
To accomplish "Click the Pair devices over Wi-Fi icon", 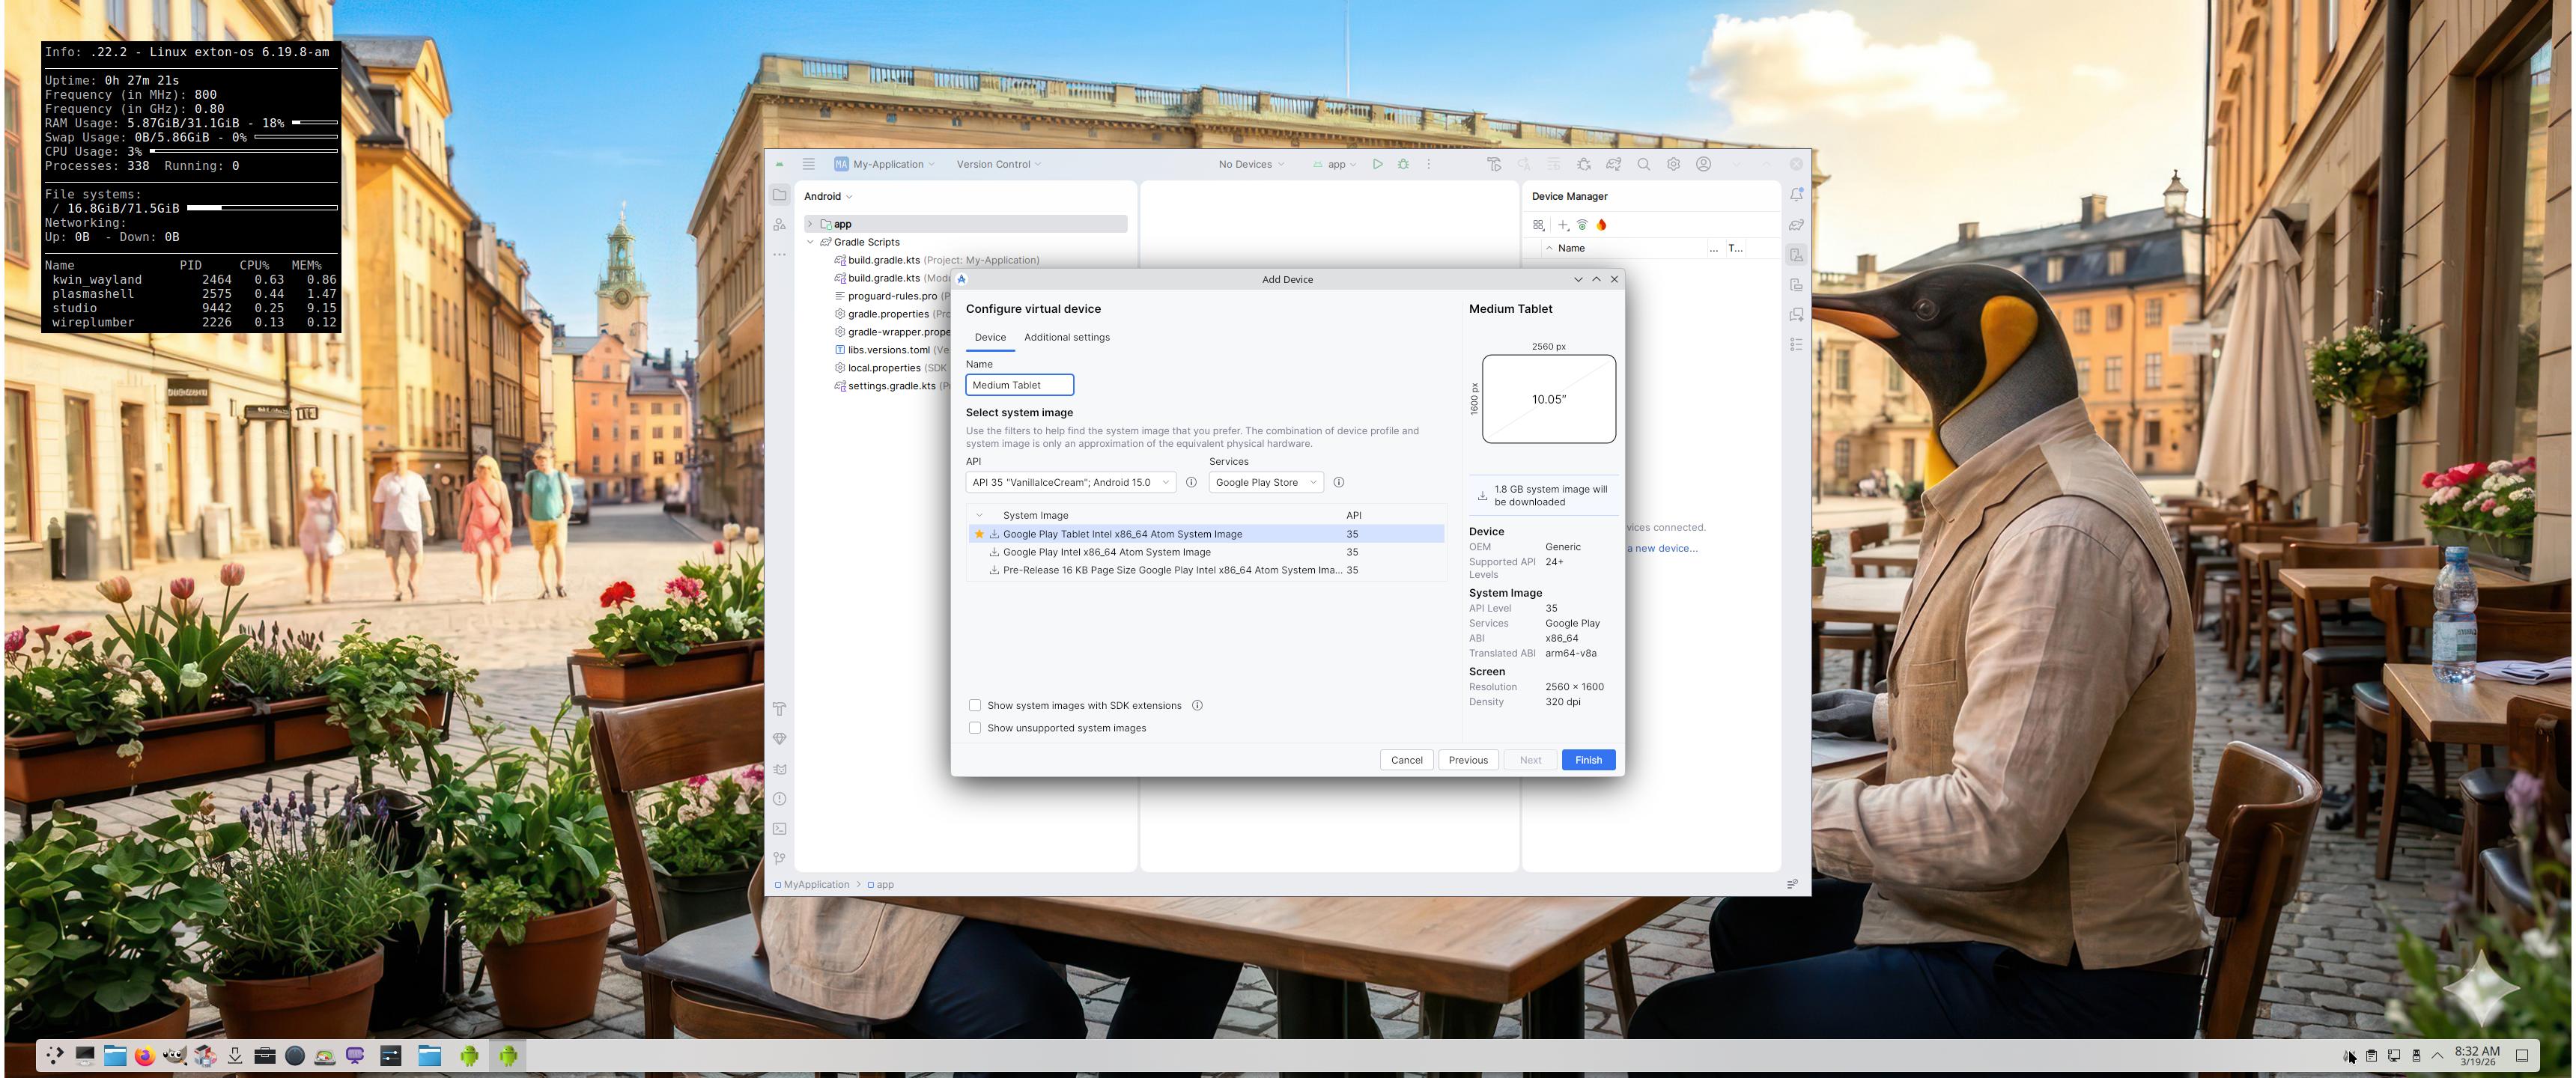I will pyautogui.click(x=1582, y=225).
